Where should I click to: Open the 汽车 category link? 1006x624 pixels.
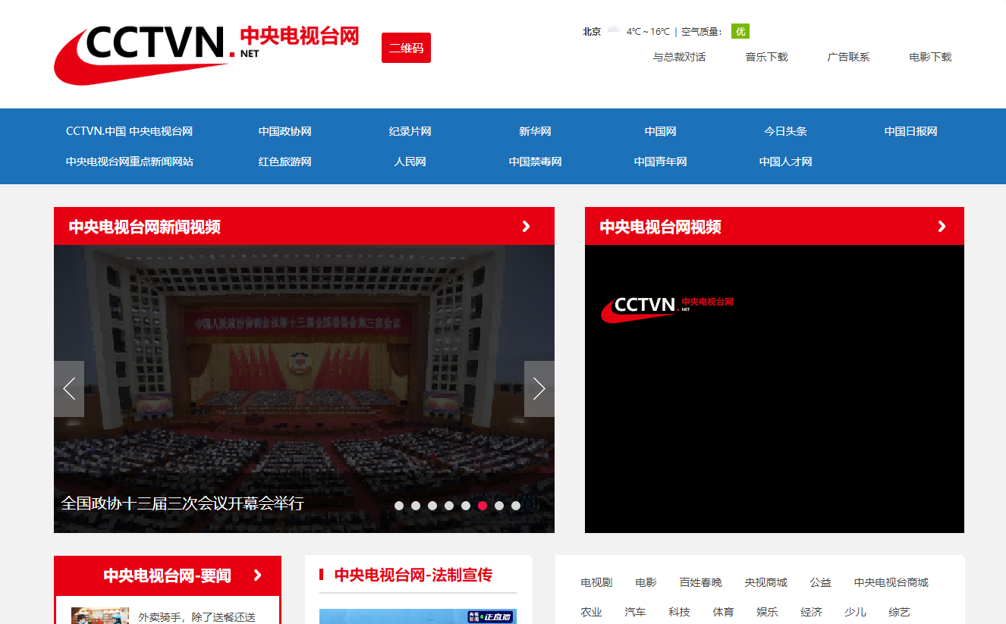click(x=636, y=612)
